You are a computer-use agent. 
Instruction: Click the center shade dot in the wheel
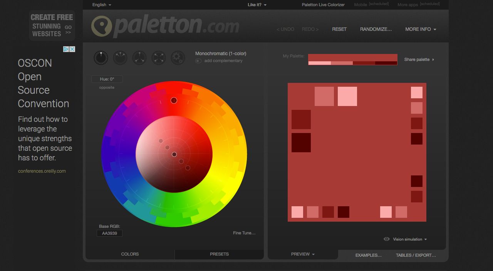[x=174, y=154]
